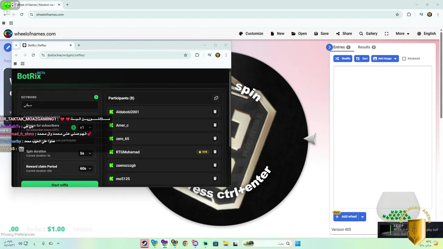Change Spin duration 5s dropdown
The height and width of the screenshot is (249, 443).
pyautogui.click(x=85, y=153)
